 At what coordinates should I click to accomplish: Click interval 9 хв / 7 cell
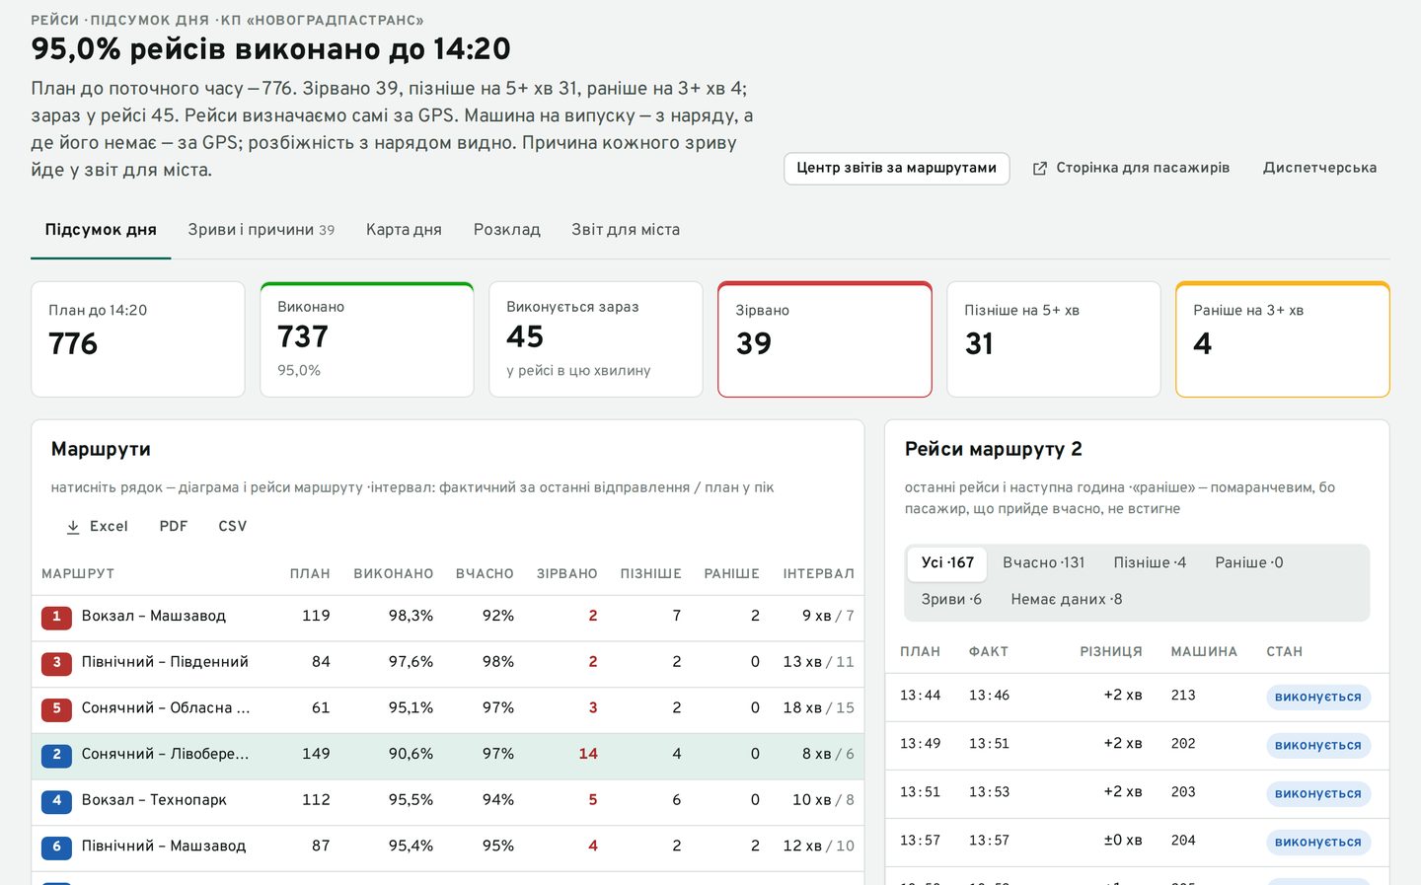click(829, 617)
